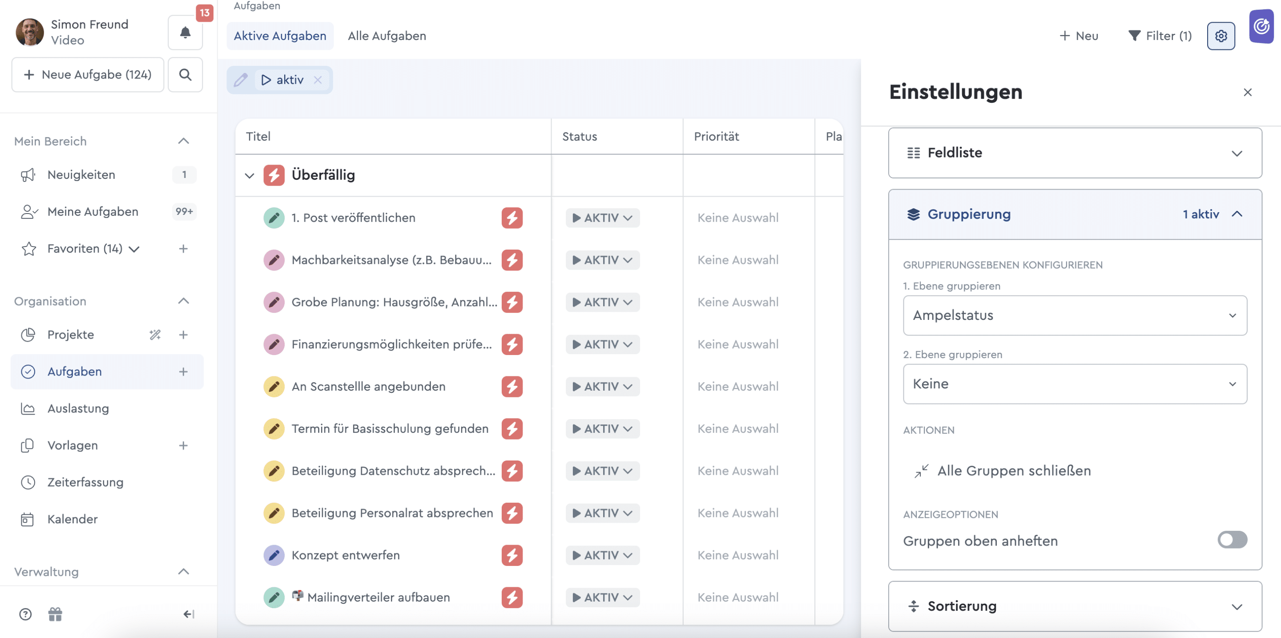
Task: Switch to Alle Aufgaben tab
Action: point(387,36)
